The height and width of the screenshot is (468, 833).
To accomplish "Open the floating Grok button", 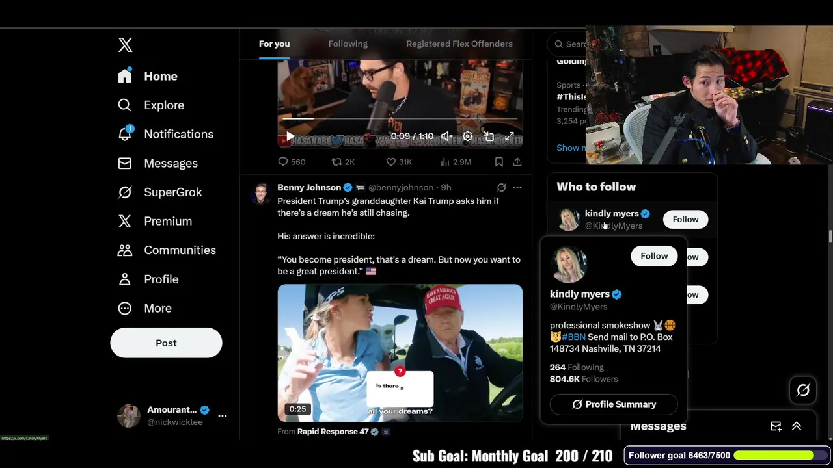I will pos(803,390).
